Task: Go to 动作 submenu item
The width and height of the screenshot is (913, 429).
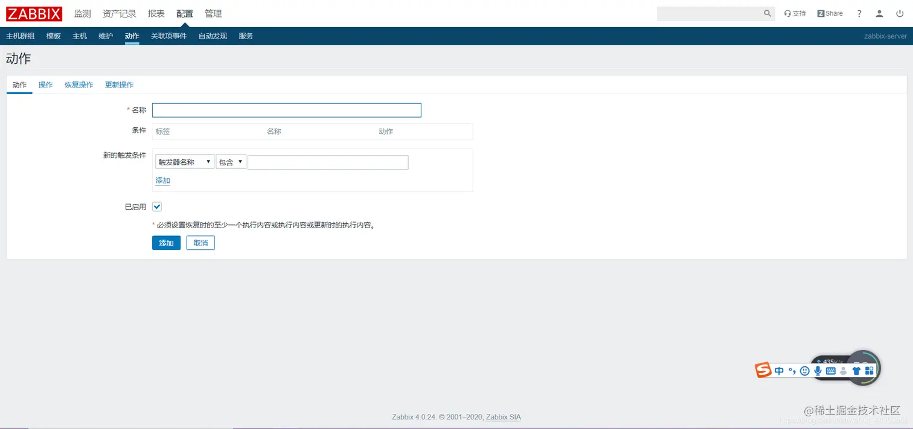Action: click(x=132, y=36)
